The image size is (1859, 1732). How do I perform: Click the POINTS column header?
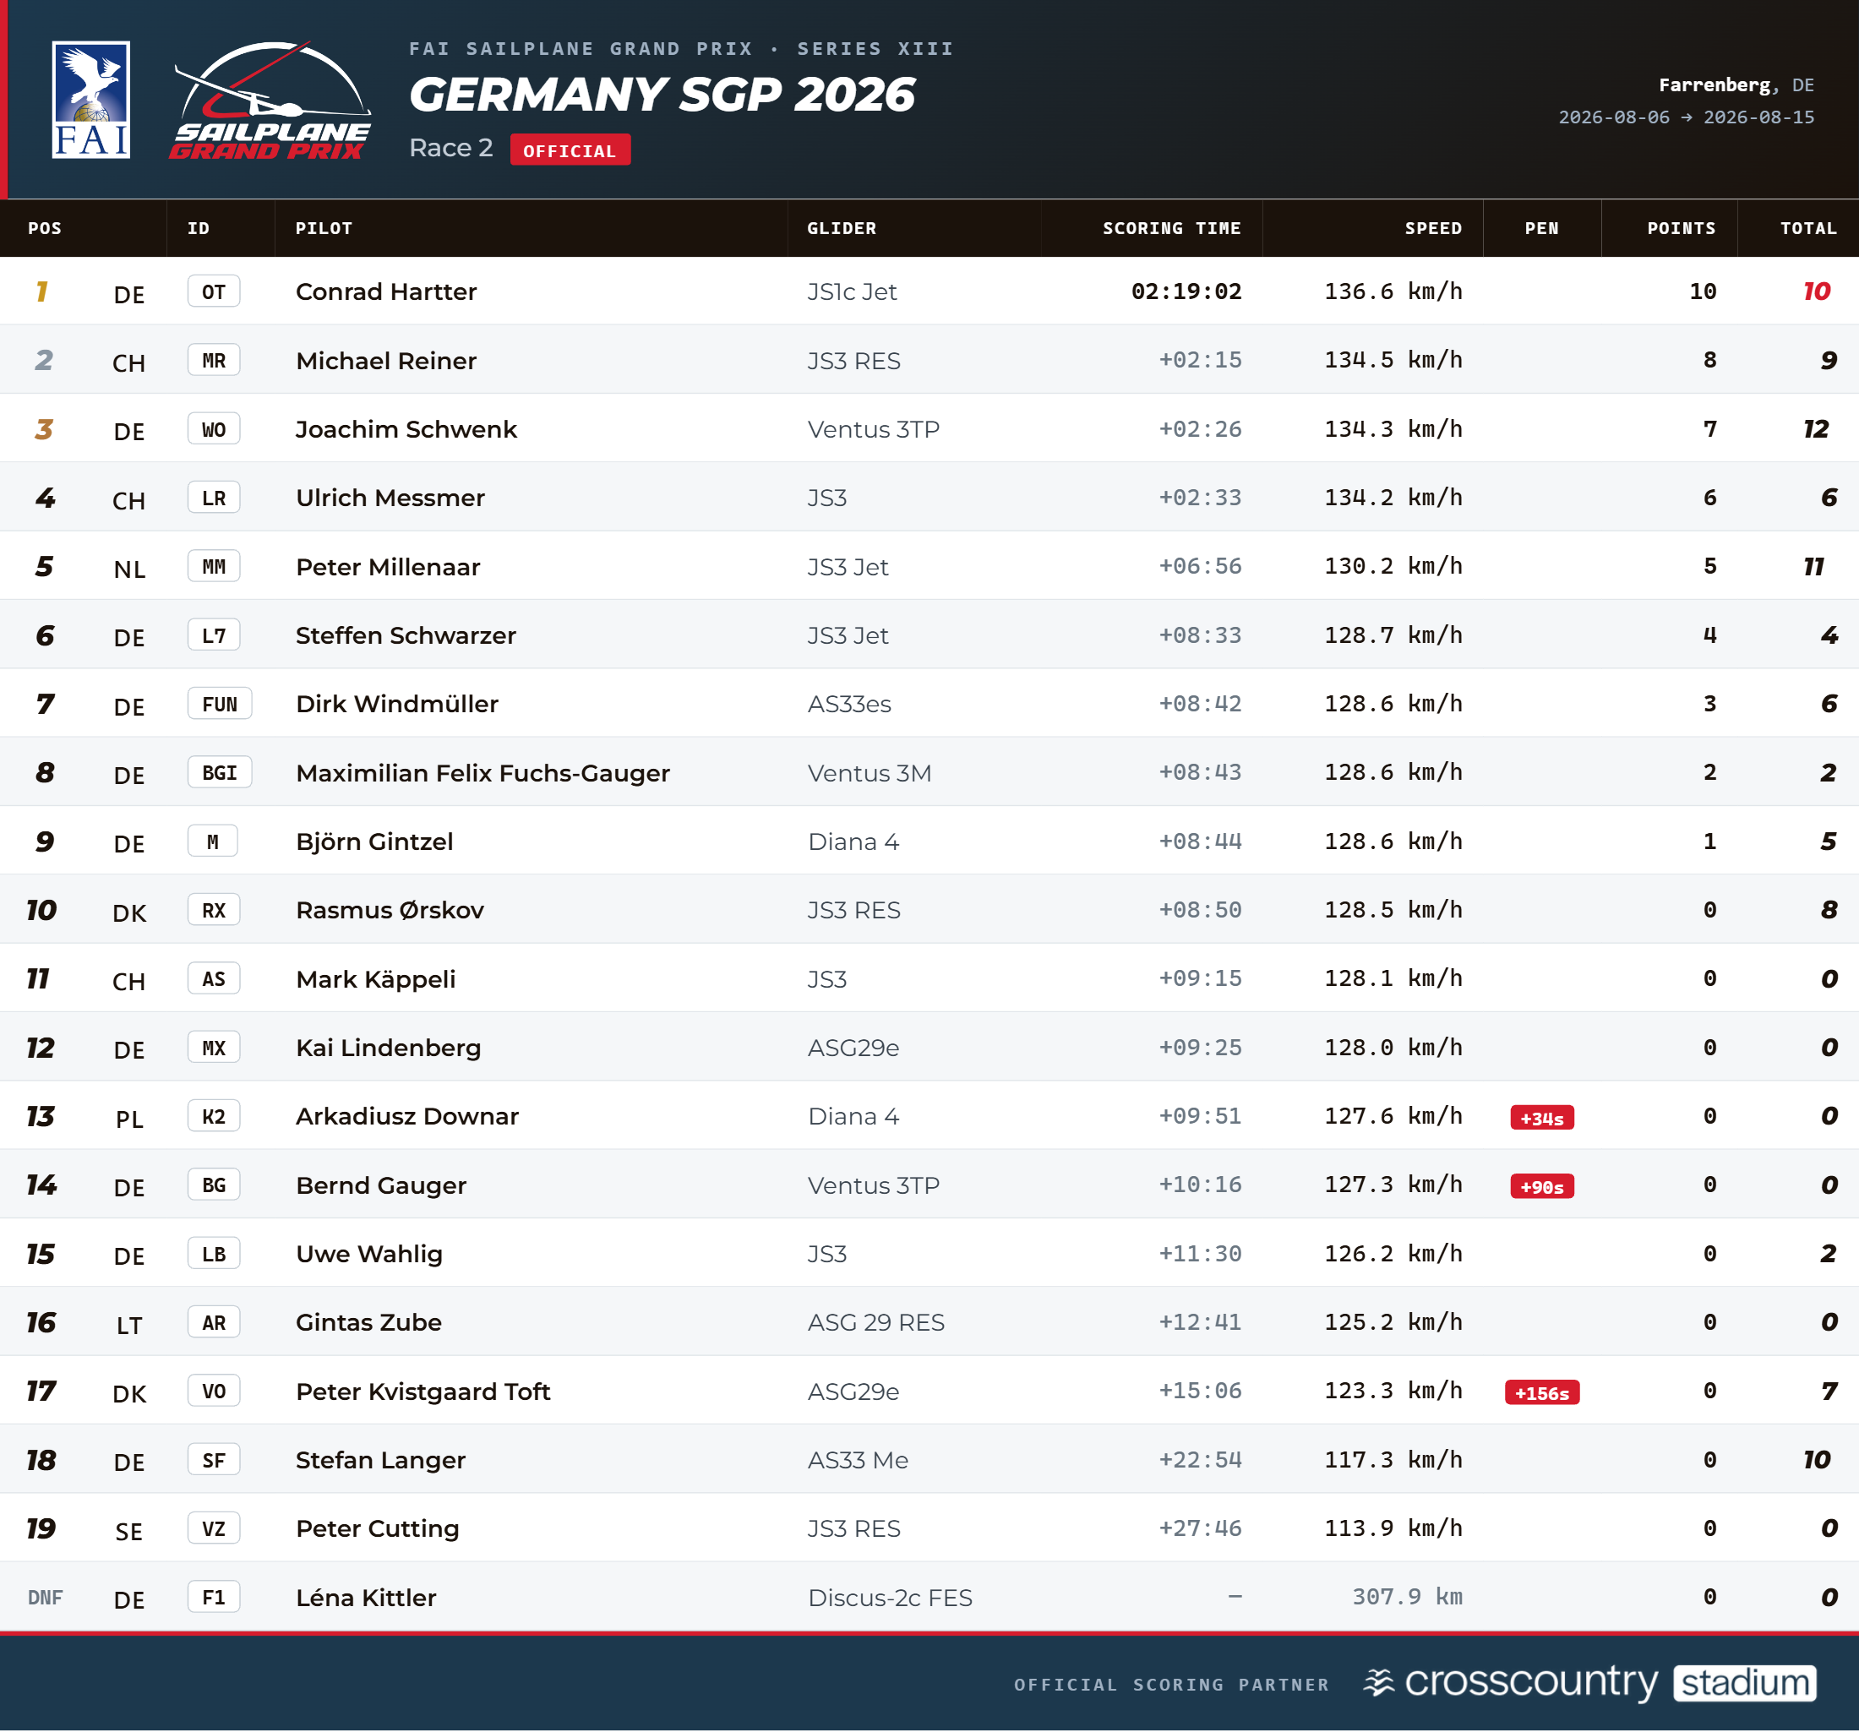pos(1682,228)
